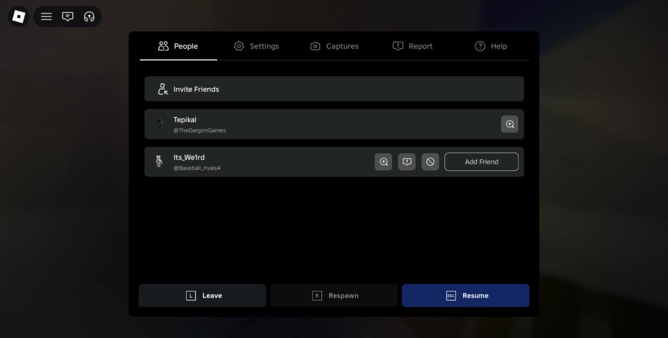Go to the Report tab
The image size is (668, 338).
(x=413, y=46)
